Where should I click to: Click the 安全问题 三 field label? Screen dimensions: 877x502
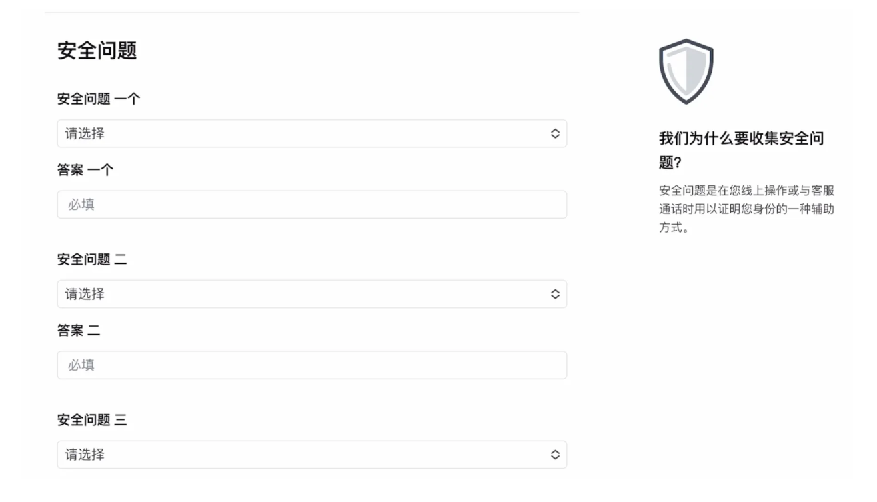[x=92, y=420]
